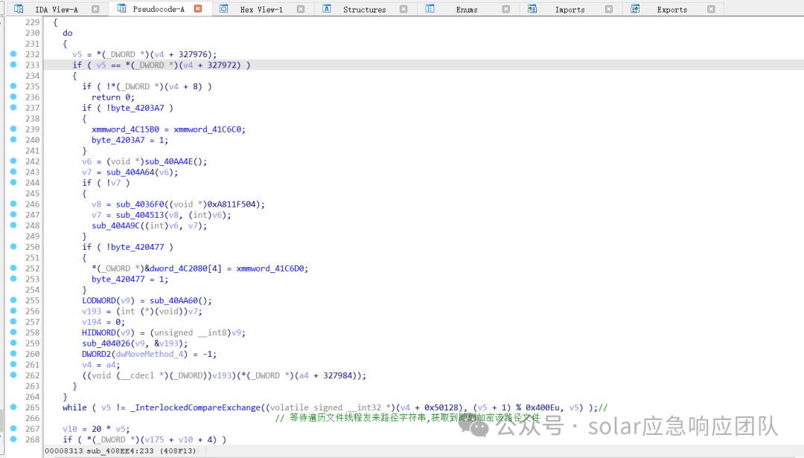Click variable v194 on line 257
This screenshot has height=458, width=804.
(x=92, y=322)
